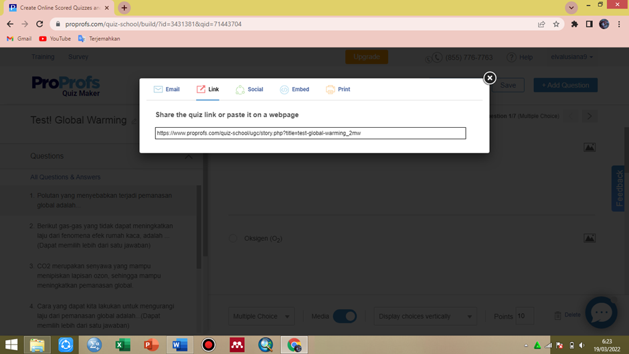
Task: Select question 2 about gas-gas efek rumah kaca
Action: (x=101, y=236)
